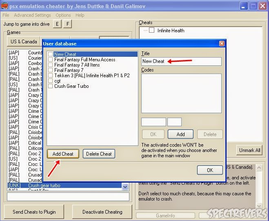Click the greyed OK button beside Add

tap(153, 134)
